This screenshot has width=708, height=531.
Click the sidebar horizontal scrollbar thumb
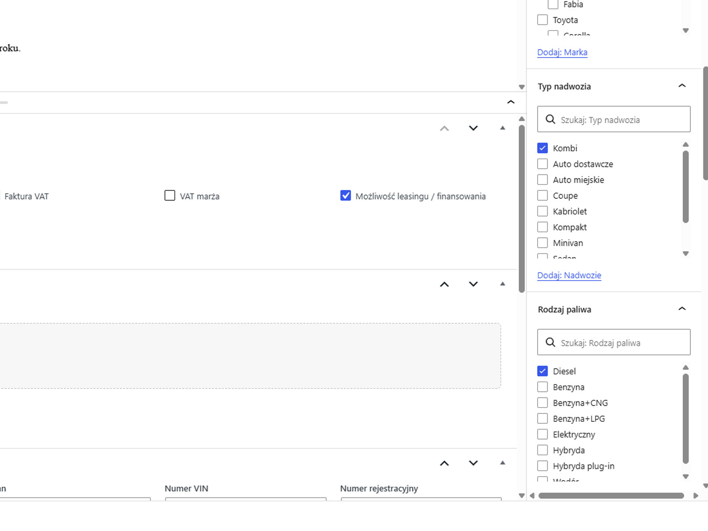pos(611,496)
